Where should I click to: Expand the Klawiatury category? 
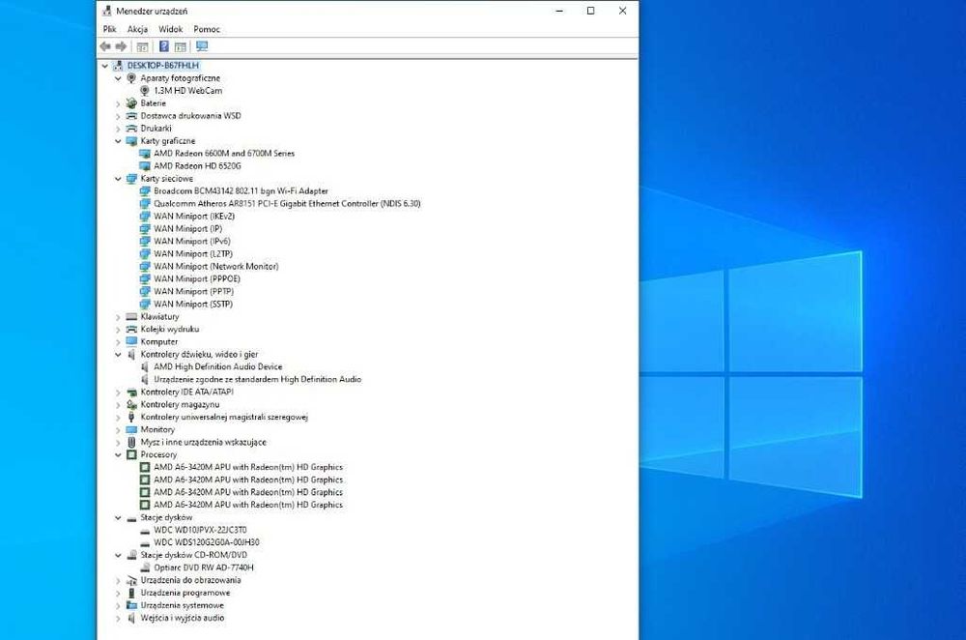(118, 317)
